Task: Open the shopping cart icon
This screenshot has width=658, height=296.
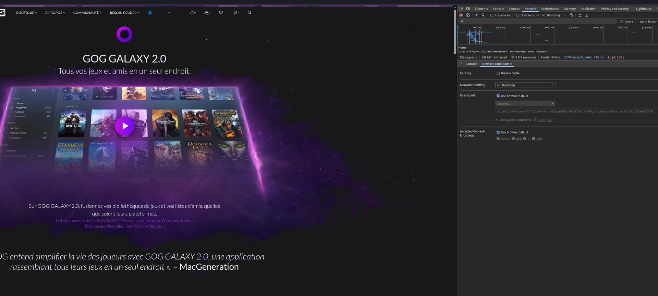Action: pos(235,13)
